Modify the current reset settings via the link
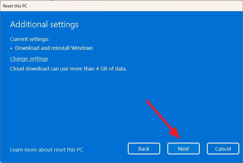This screenshot has height=163, width=243. (x=29, y=59)
